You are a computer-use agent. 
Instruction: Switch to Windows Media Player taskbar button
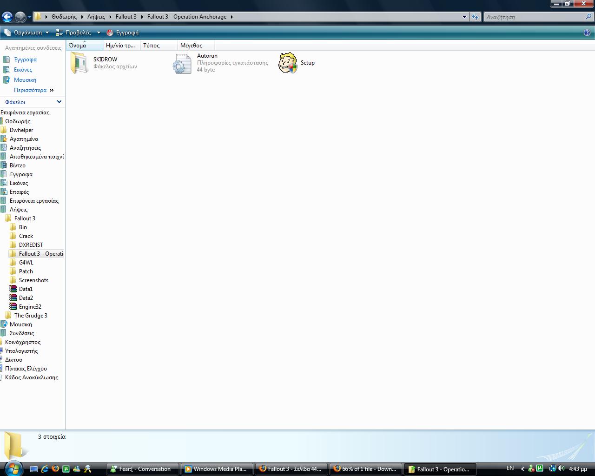coord(217,469)
